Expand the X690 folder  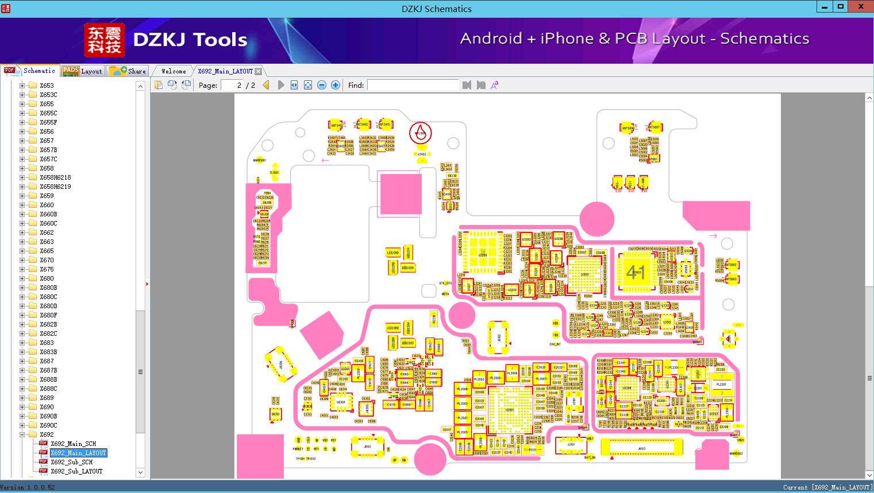click(22, 407)
